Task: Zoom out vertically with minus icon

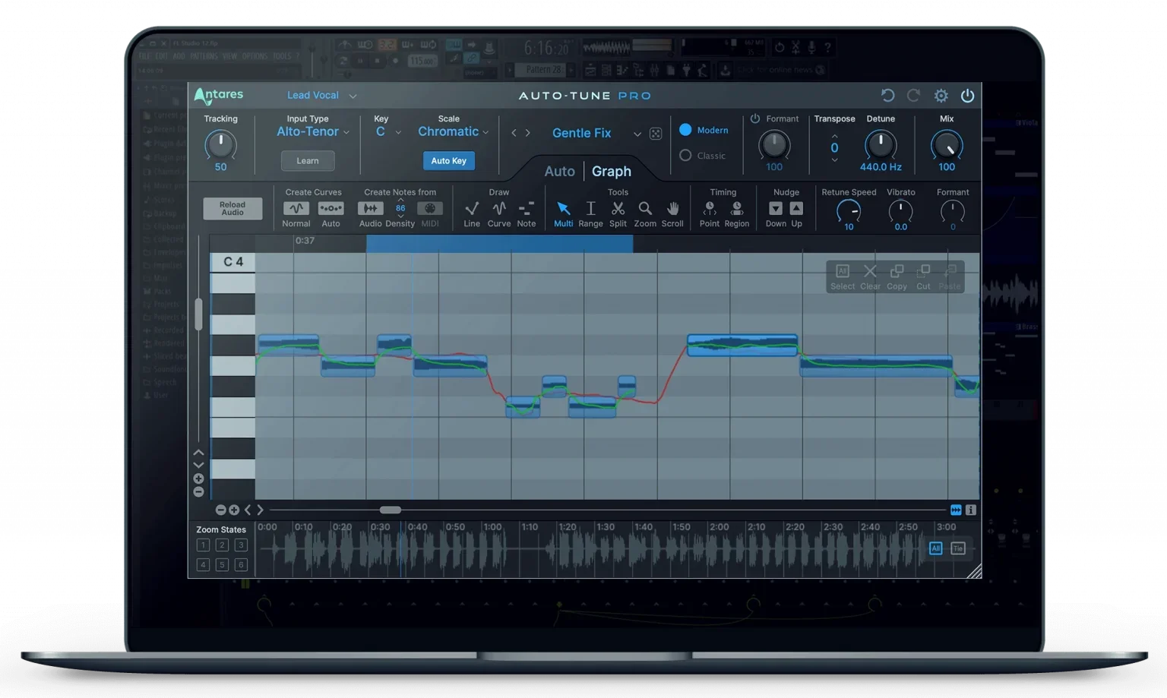Action: pyautogui.click(x=198, y=492)
